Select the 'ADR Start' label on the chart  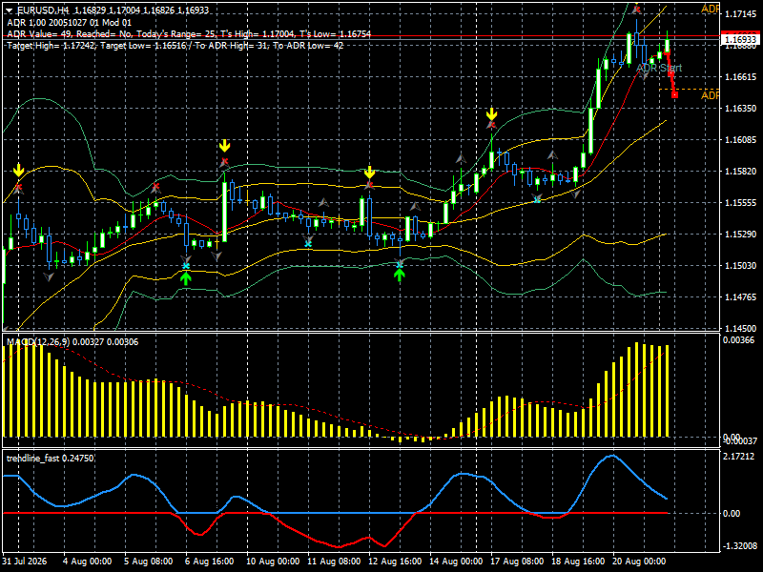tap(659, 68)
